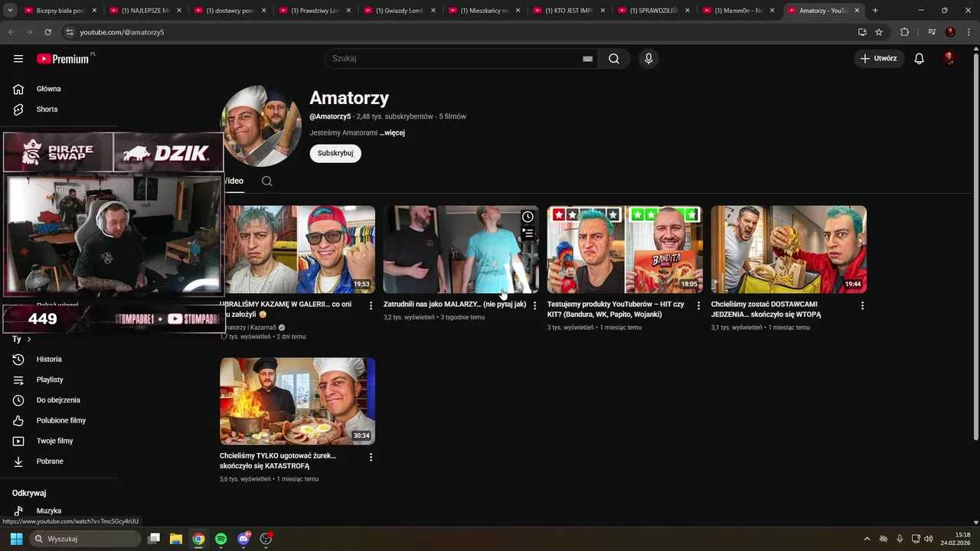The image size is (980, 551).
Task: Add MALARZY video to queue
Action: 528,233
